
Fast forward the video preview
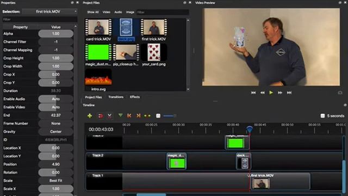tap(280, 93)
